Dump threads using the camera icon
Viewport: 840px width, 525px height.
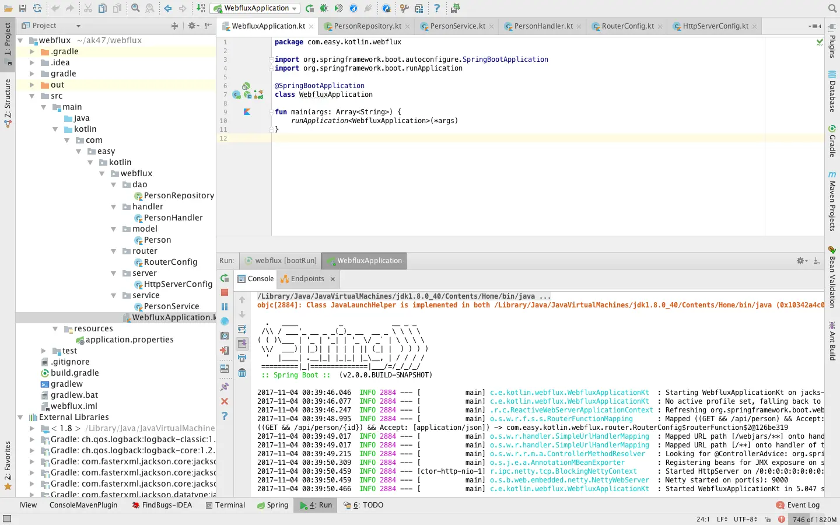click(225, 336)
